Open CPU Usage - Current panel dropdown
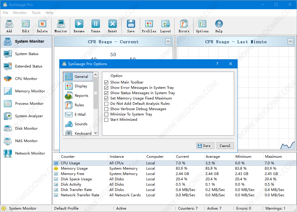The image size is (297, 212). coord(168,41)
